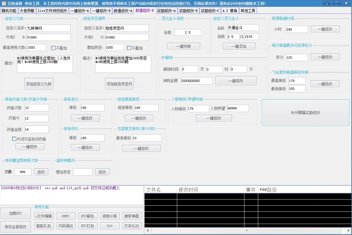Open 智能礼包 tool
This screenshot has height=235, width=352.
[44, 226]
